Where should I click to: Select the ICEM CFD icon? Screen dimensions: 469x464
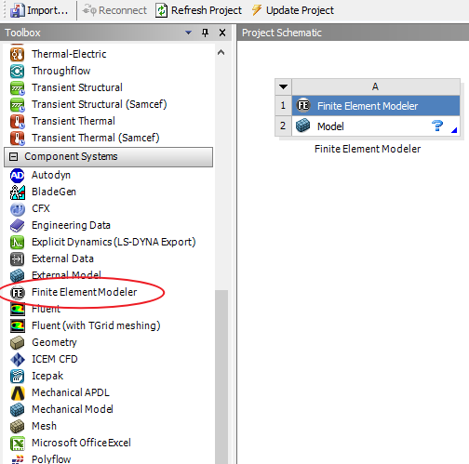point(18,360)
